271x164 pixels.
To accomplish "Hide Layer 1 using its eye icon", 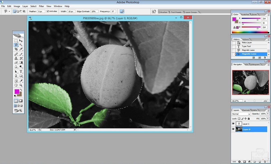I will pyautogui.click(x=233, y=124).
